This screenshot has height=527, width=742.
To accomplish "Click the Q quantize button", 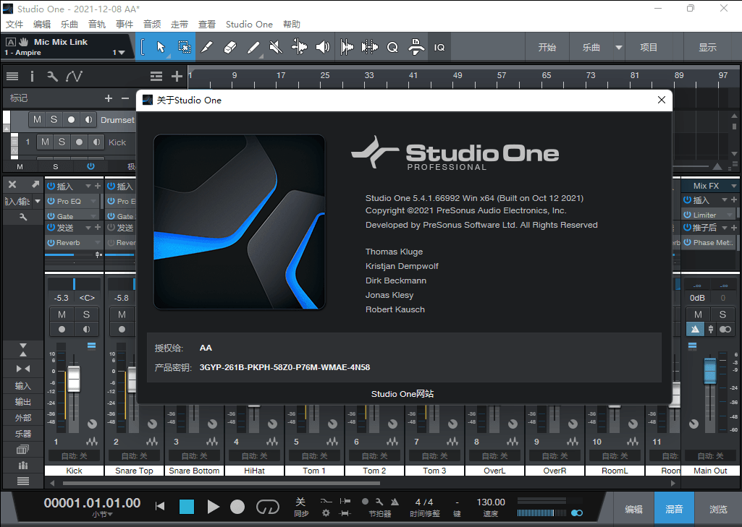I will click(x=392, y=47).
